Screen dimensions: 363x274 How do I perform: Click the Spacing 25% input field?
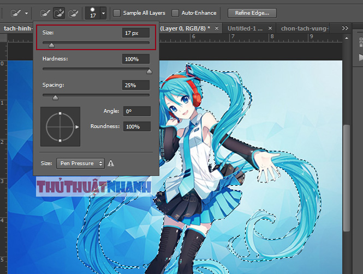136,85
